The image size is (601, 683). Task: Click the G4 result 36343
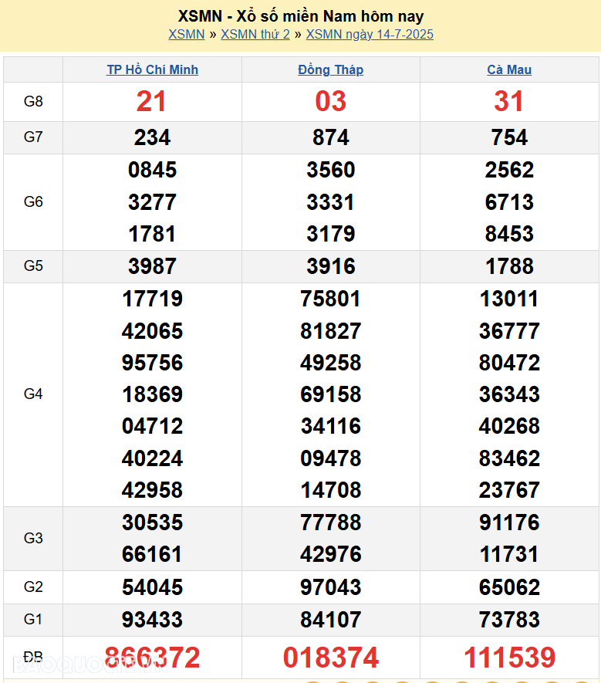(x=509, y=394)
